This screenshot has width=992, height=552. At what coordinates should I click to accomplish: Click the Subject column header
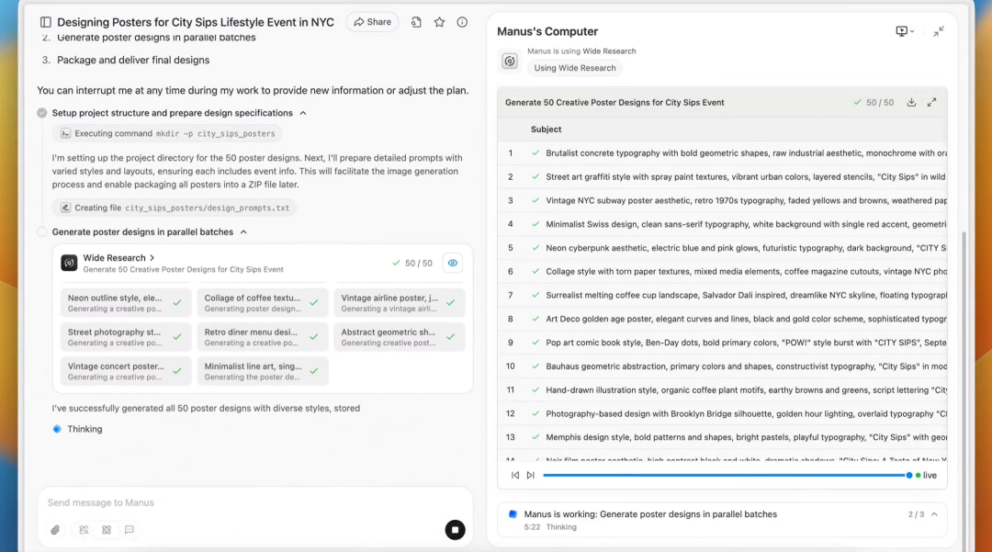pos(546,129)
